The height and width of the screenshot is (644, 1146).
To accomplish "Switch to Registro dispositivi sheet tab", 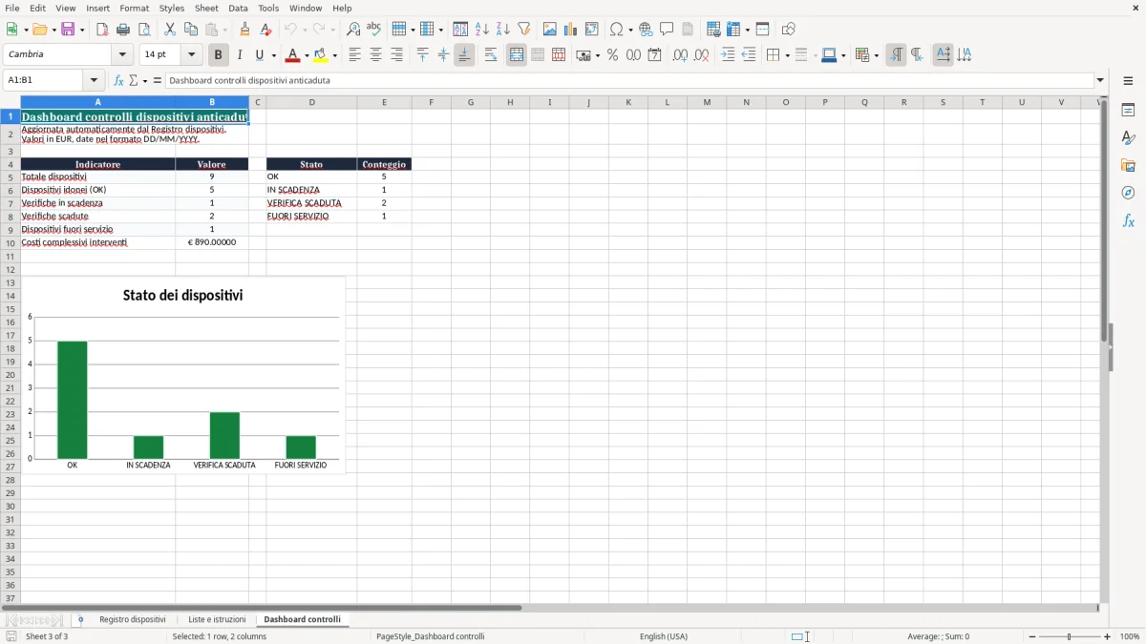I will pyautogui.click(x=133, y=620).
